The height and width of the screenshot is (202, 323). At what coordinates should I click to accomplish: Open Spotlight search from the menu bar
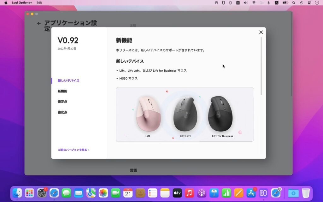coord(294,3)
